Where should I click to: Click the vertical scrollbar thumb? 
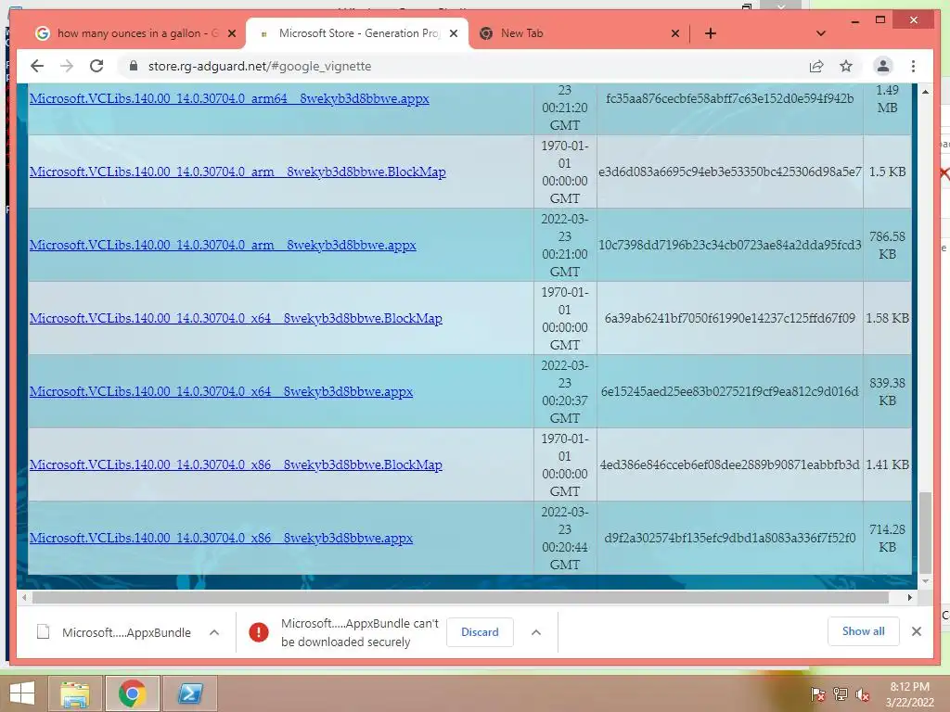tap(925, 533)
